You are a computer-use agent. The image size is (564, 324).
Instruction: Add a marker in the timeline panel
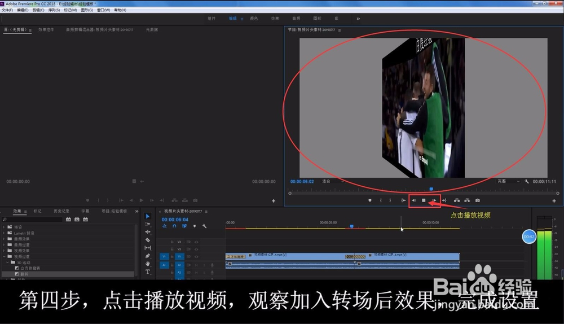[x=195, y=226]
